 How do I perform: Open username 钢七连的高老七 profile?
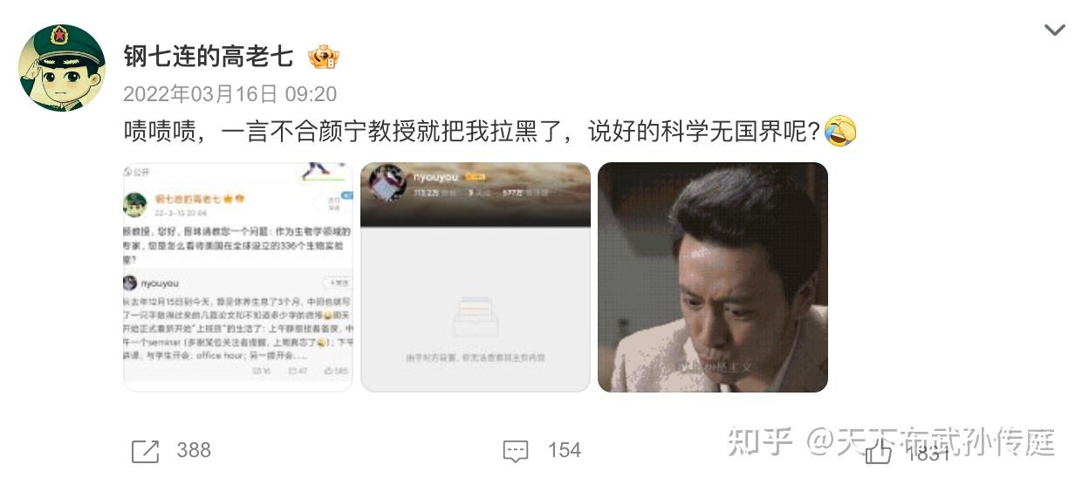(x=209, y=57)
